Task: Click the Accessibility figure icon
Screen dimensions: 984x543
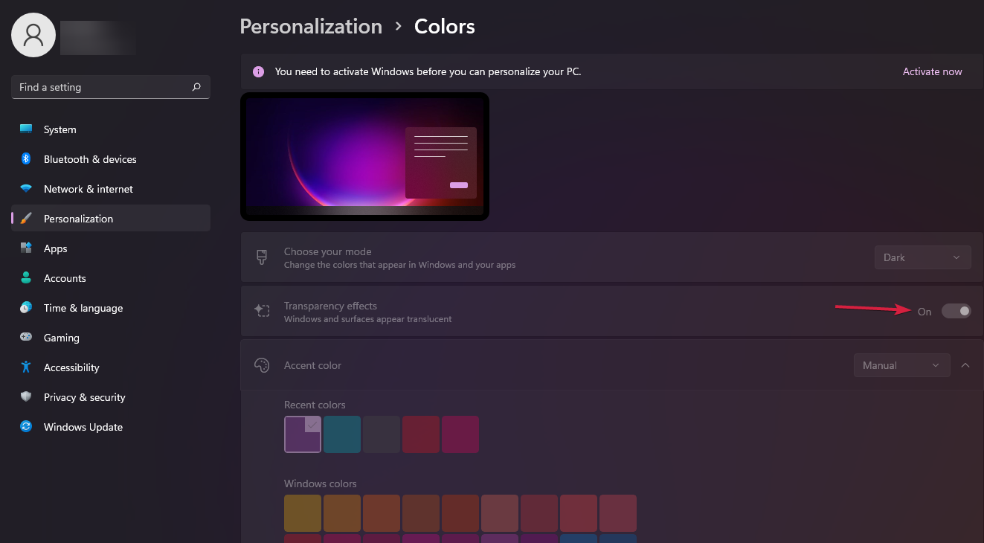Action: (26, 367)
